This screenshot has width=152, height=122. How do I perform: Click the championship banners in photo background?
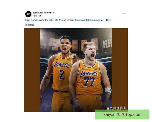click(75, 45)
